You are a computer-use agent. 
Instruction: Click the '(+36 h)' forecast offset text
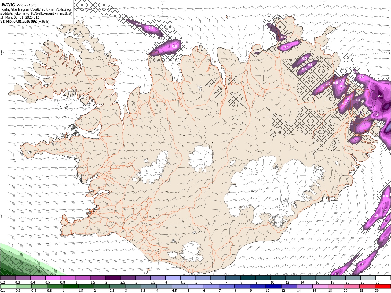pos(44,21)
